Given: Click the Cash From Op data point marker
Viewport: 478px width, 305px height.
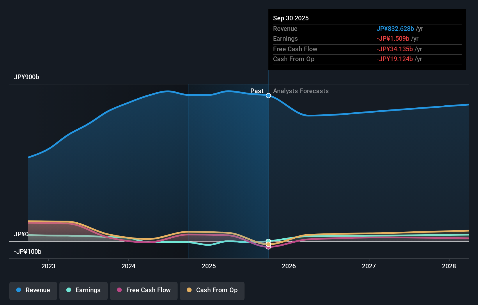Looking at the screenshot, I should coord(268,244).
